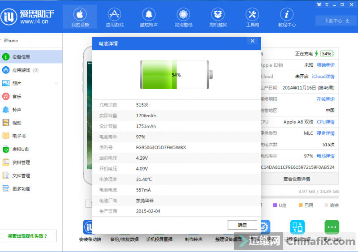Click 精确查询 link for Apple ID lock
Screen dimensions: 358x252
326,65
